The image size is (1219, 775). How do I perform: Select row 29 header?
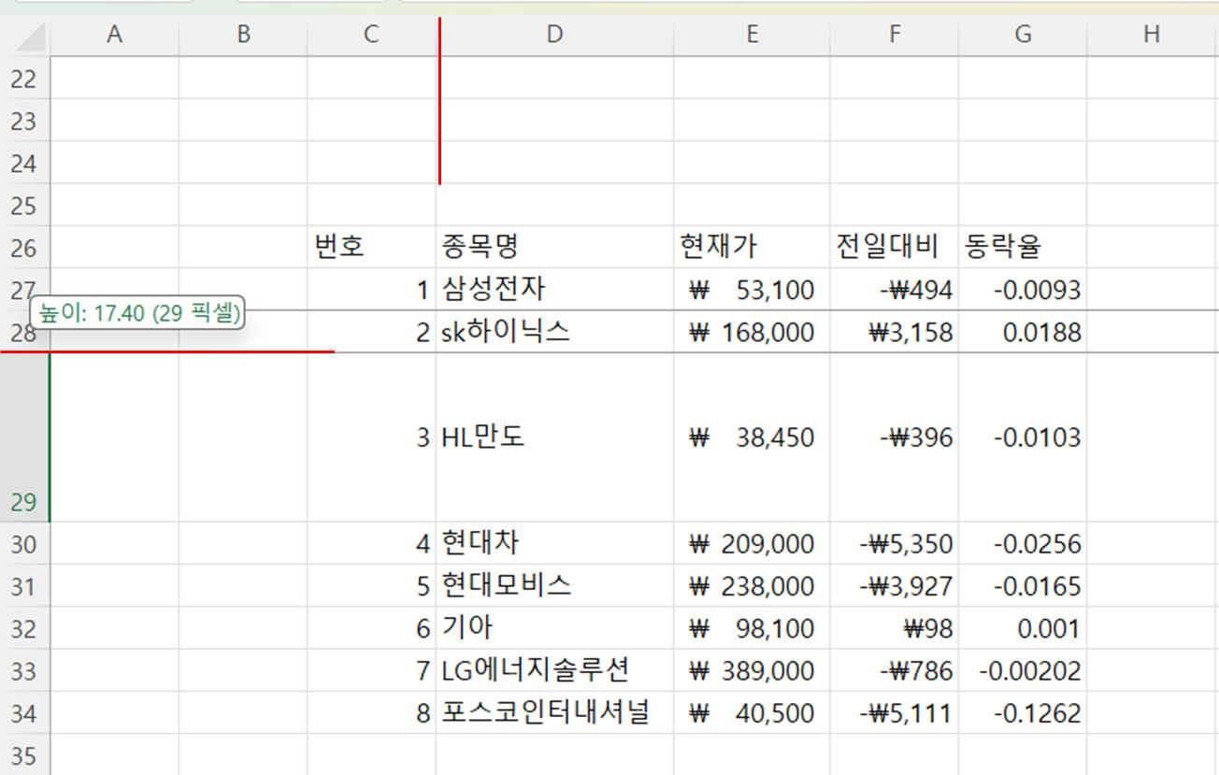pos(24,438)
